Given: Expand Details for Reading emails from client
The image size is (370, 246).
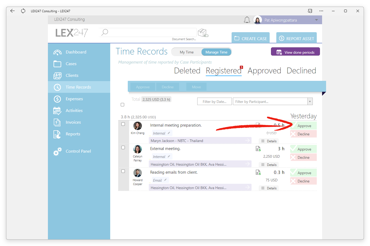Looking at the screenshot, I should click(x=269, y=188).
